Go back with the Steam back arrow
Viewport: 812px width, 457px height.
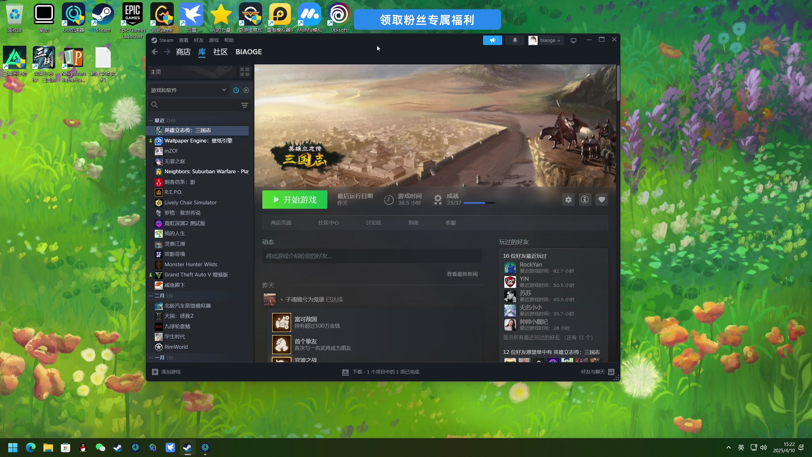155,52
